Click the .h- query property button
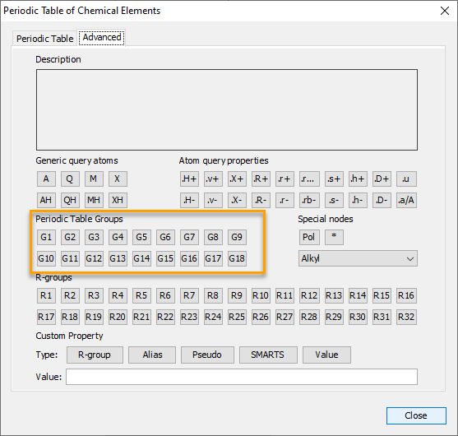Screen dimensions: 458x436 pyautogui.click(x=358, y=200)
